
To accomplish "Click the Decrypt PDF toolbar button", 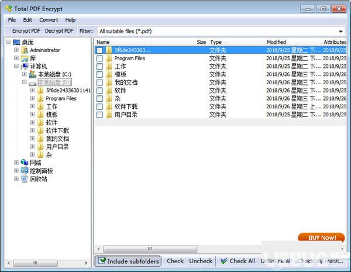I will [59, 31].
